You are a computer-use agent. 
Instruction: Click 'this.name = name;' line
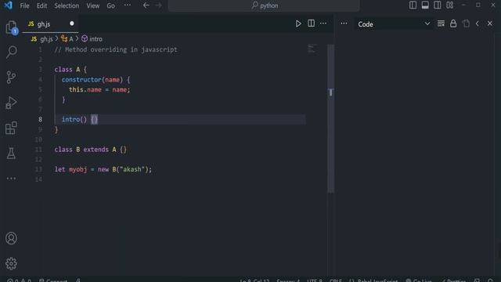(99, 89)
